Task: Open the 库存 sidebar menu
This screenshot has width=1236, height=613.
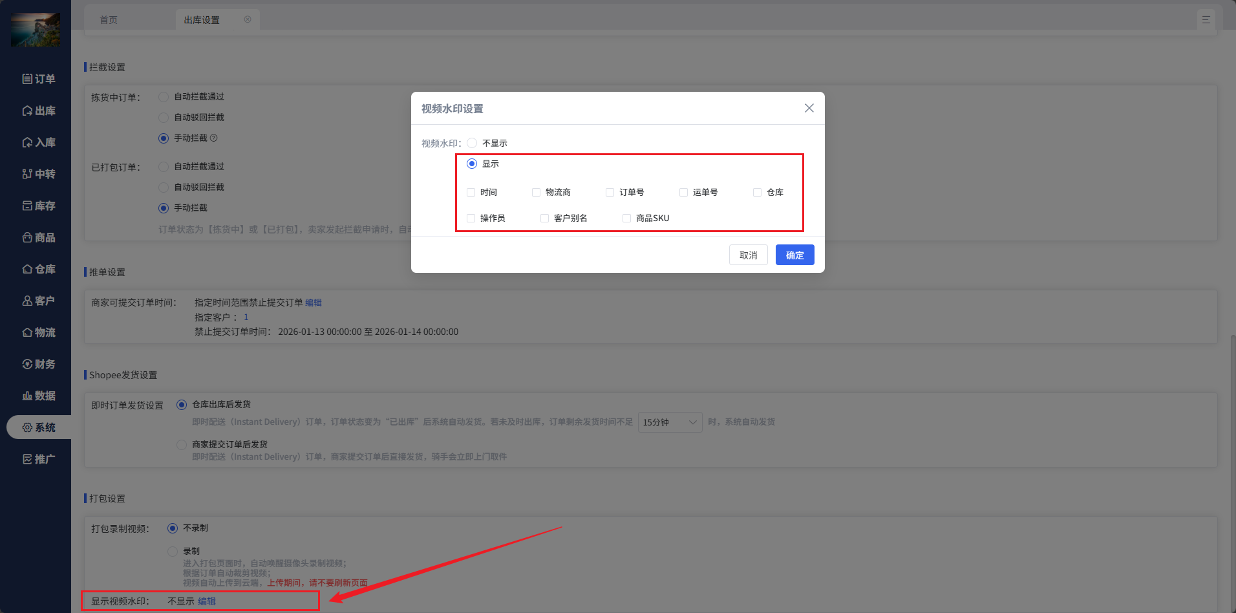Action: [39, 206]
